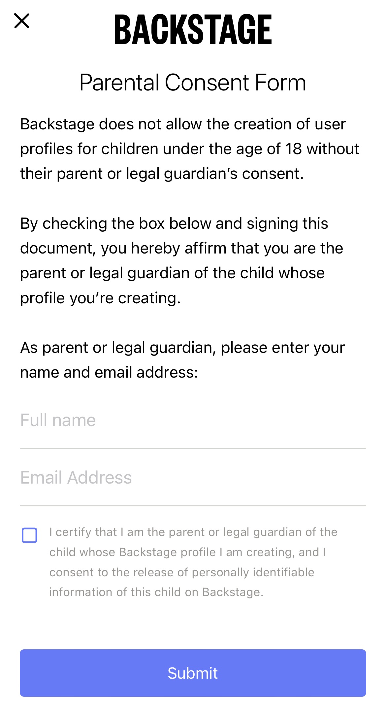The width and height of the screenshot is (386, 711).
Task: Click the text 'As parent or legal guardian'
Action: tap(118, 348)
